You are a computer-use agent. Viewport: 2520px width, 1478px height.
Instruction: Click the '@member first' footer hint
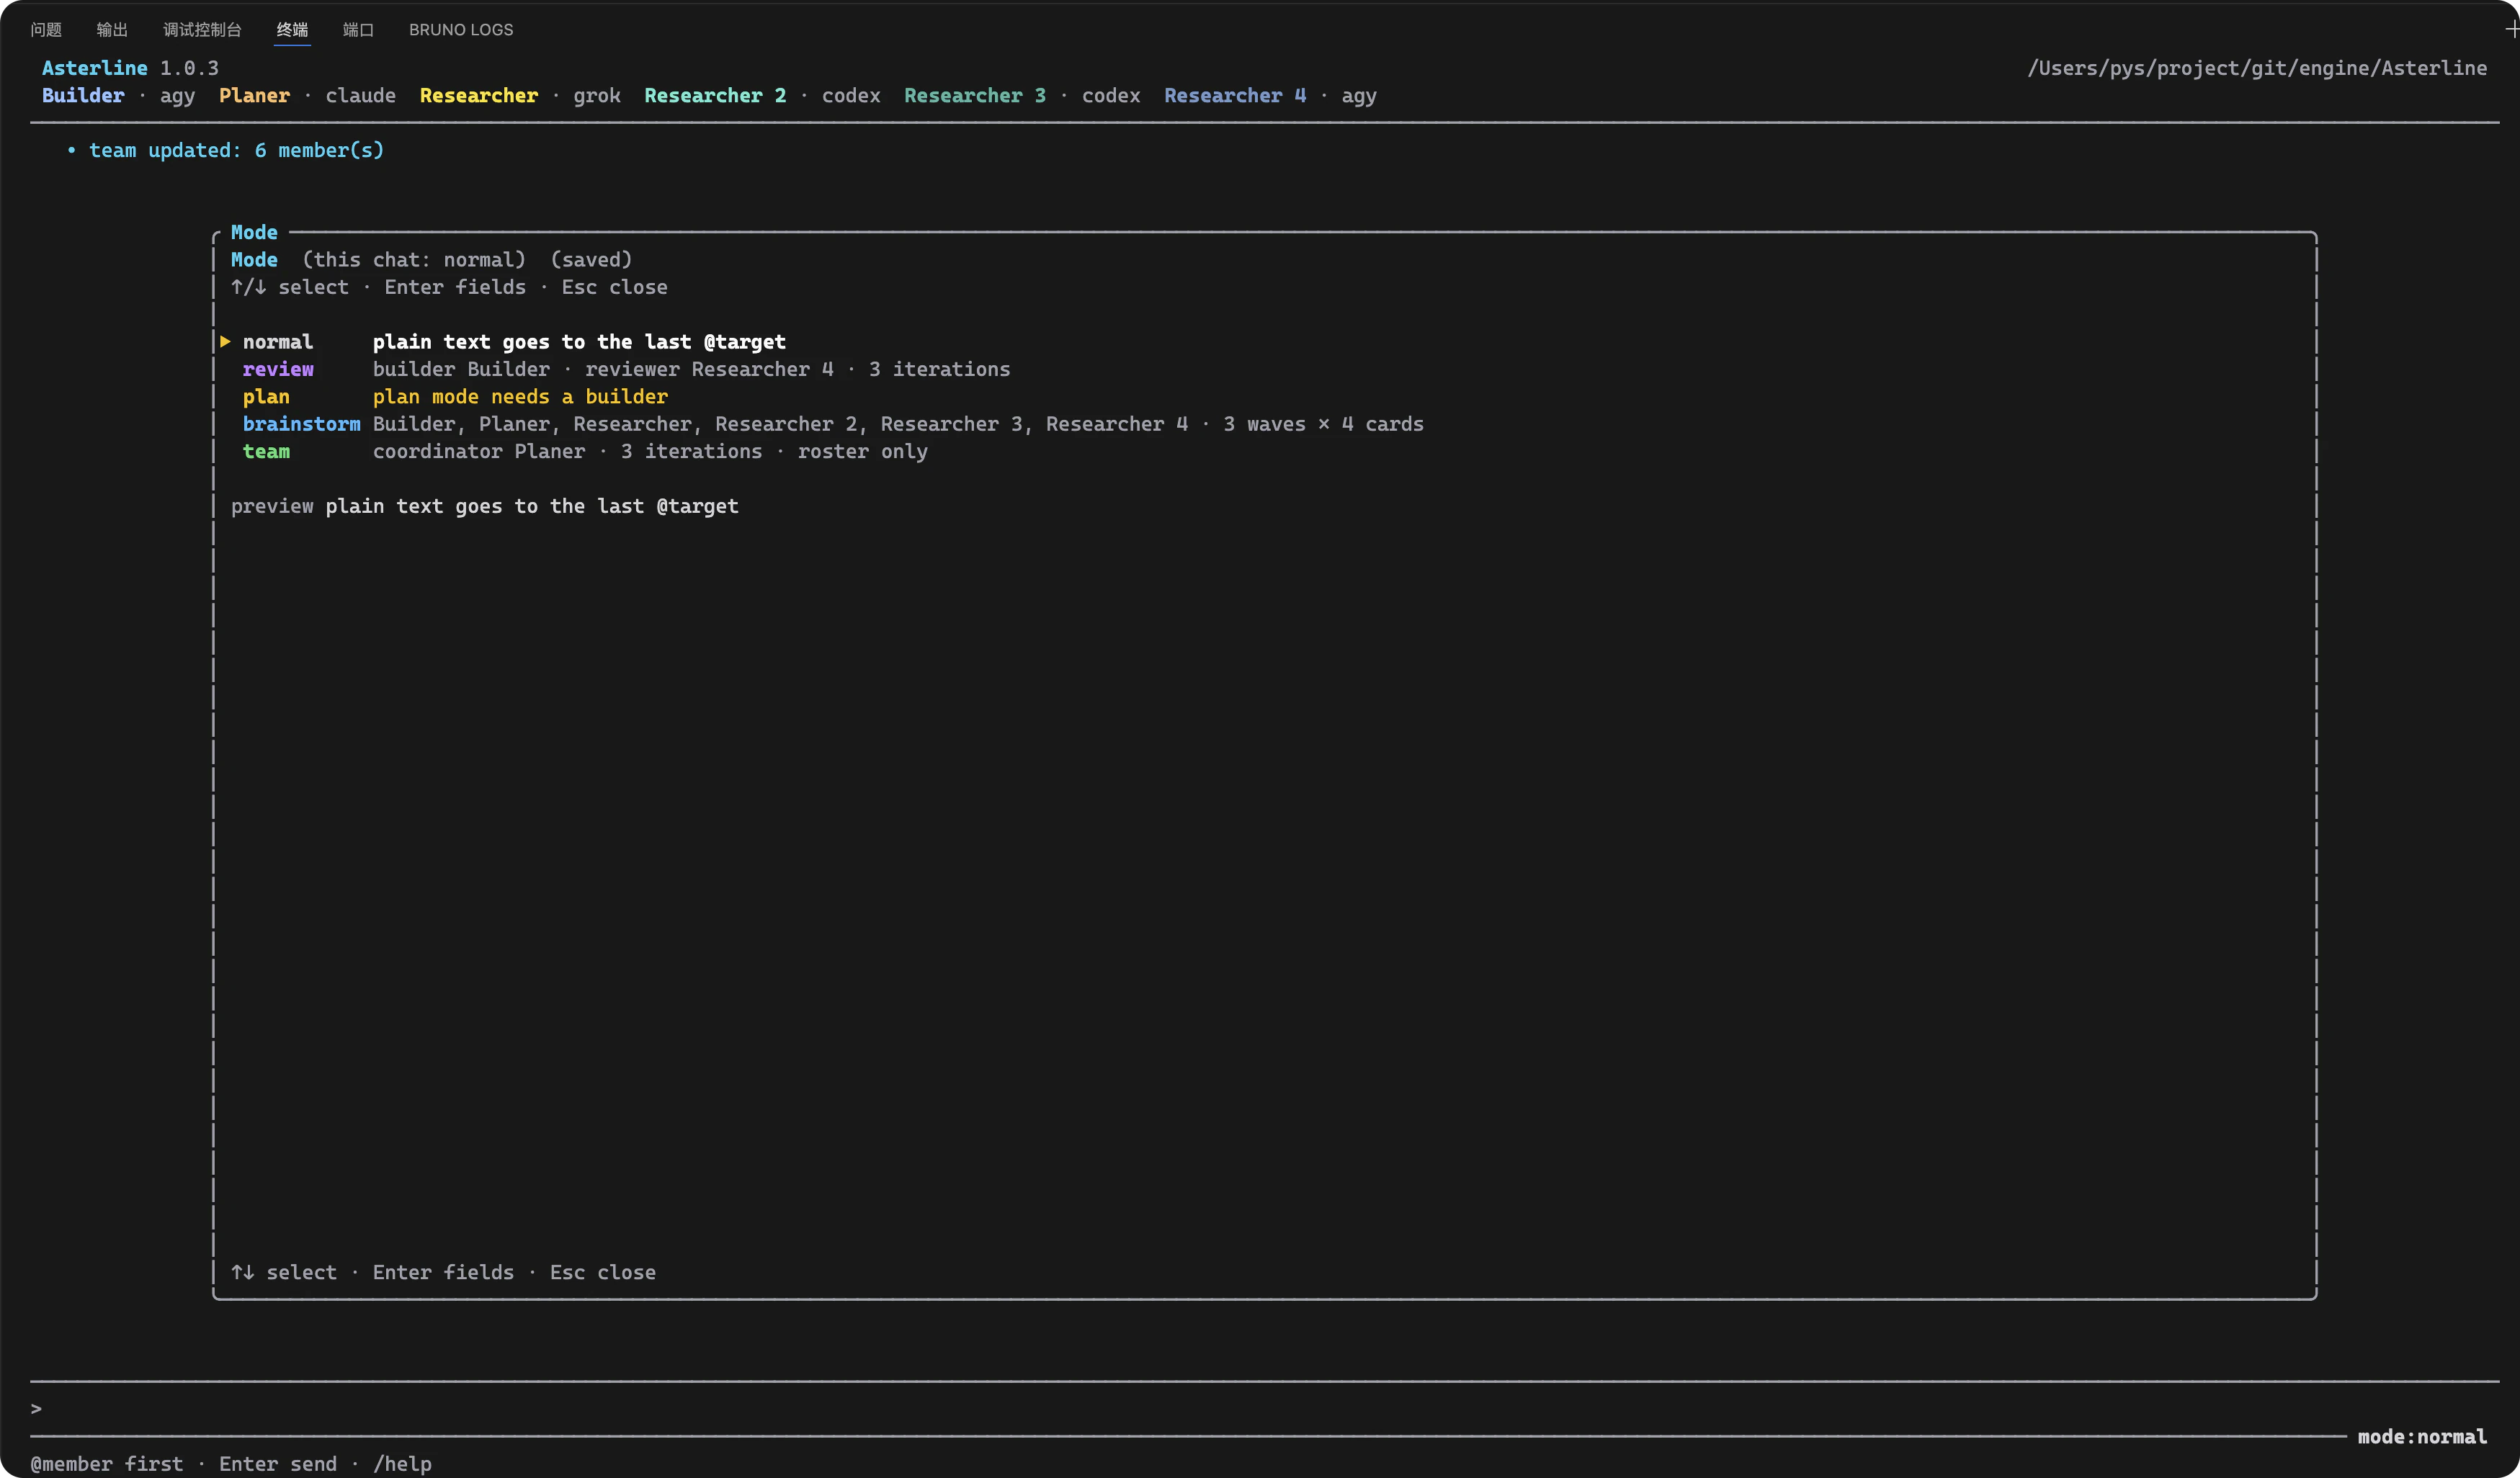pos(107,1464)
